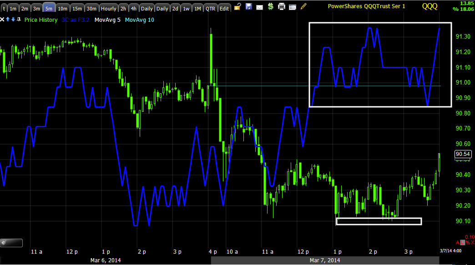Image resolution: width=475 pixels, height=265 pixels.
Task: Select the t (tick) timeframe tab
Action: pos(4,9)
